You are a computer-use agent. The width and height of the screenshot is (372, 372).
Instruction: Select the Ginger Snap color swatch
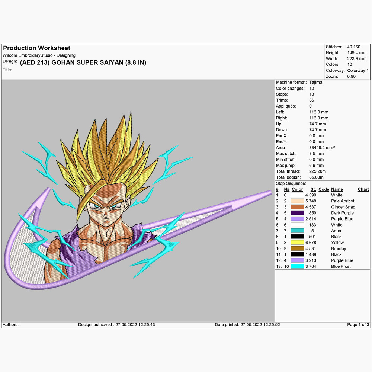click(x=297, y=207)
